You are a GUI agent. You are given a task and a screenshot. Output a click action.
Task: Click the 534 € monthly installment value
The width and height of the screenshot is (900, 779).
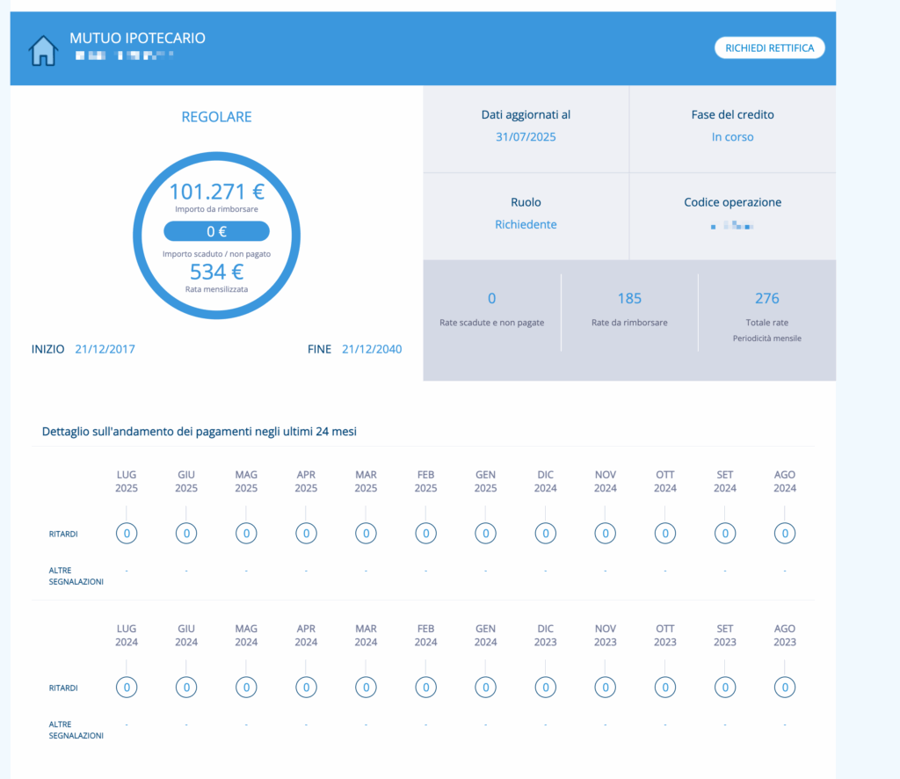pos(216,272)
